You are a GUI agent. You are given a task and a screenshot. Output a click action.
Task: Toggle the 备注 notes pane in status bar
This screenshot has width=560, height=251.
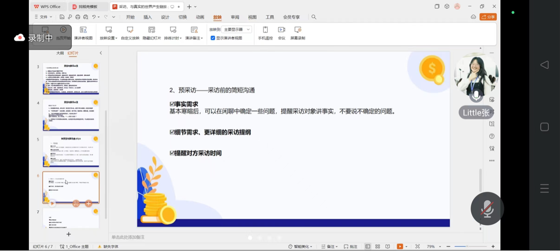click(329, 246)
